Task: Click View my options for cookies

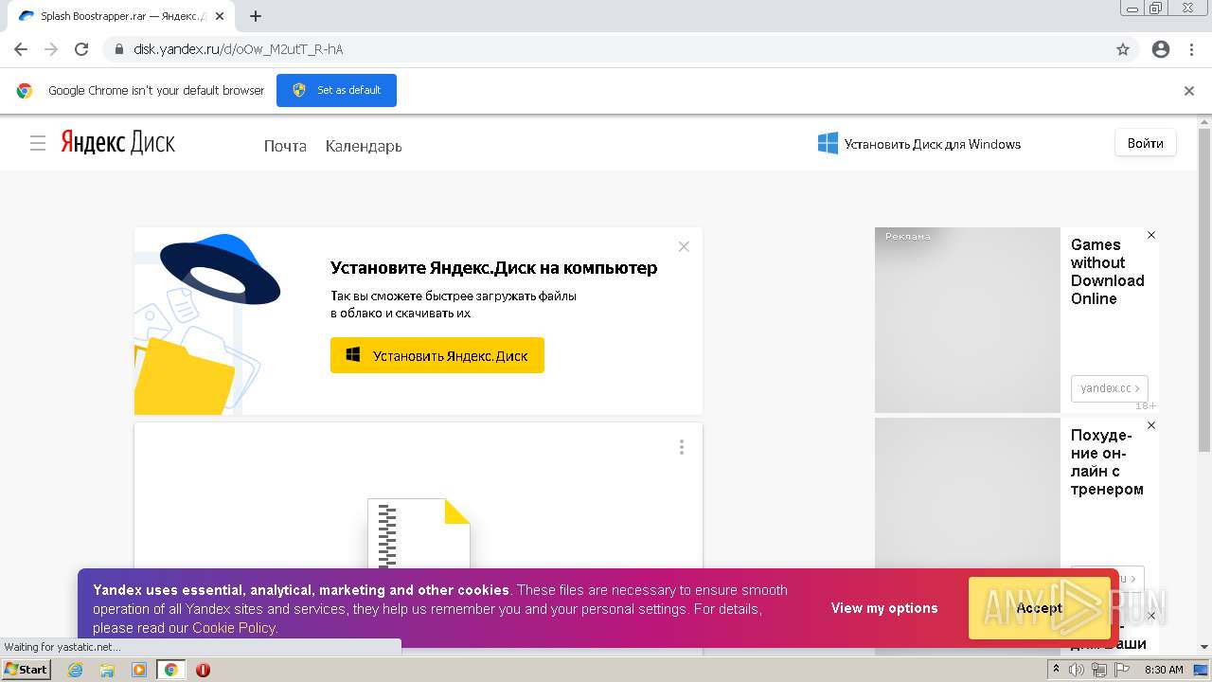Action: (884, 608)
